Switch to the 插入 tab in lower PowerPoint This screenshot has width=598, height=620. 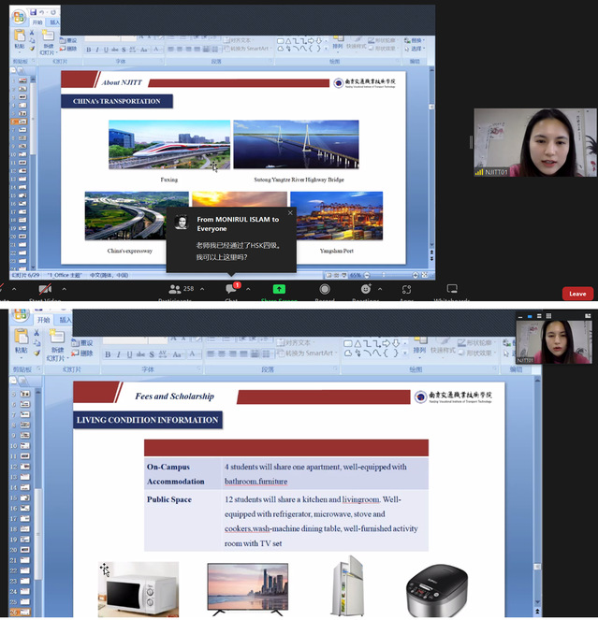click(66, 320)
